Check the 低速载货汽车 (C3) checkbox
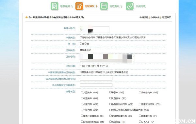This screenshot has width=196, height=124. tap(140, 104)
